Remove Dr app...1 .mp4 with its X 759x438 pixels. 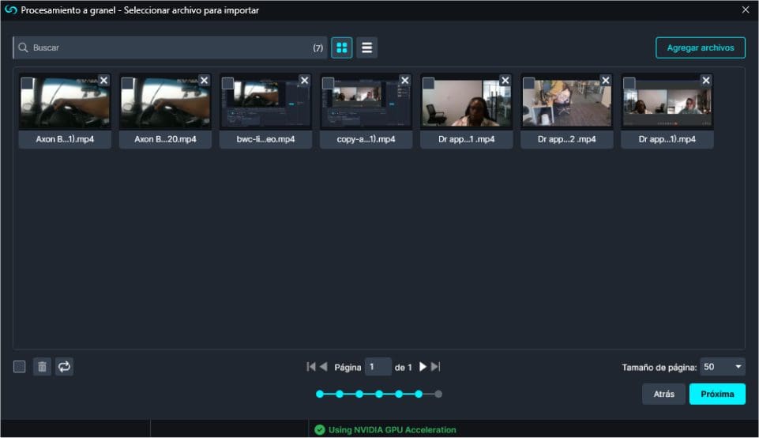coord(505,81)
